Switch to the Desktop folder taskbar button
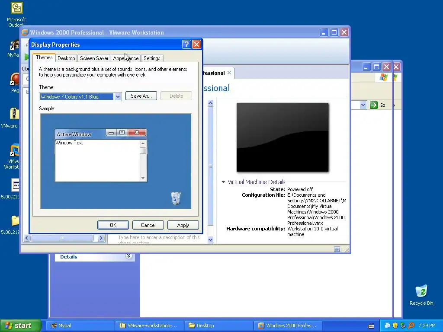 tap(218, 326)
